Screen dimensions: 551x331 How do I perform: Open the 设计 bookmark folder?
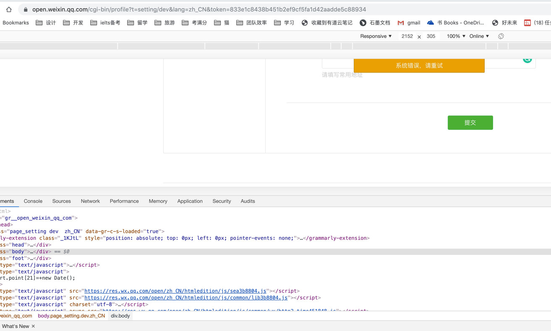click(46, 23)
